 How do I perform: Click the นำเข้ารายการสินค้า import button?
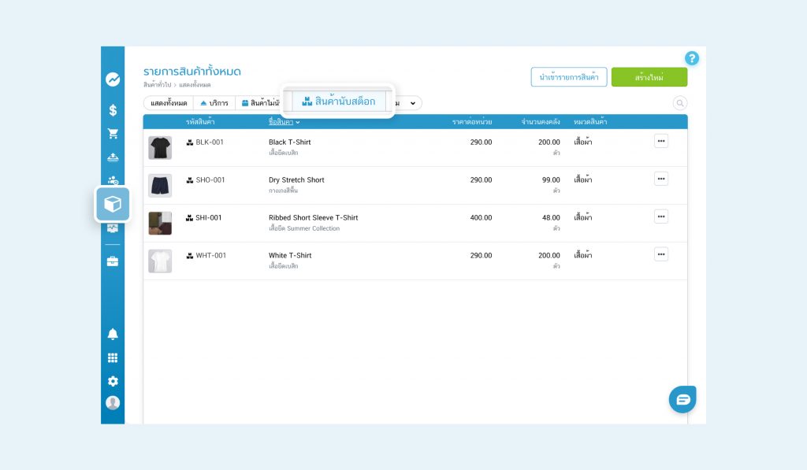568,77
